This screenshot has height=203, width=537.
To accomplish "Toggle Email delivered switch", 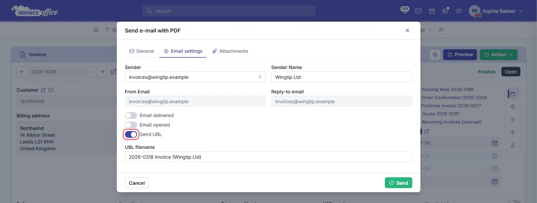I will point(131,115).
